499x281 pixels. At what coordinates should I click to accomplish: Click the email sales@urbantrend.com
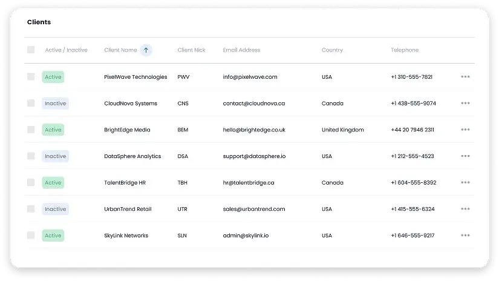pyautogui.click(x=254, y=209)
